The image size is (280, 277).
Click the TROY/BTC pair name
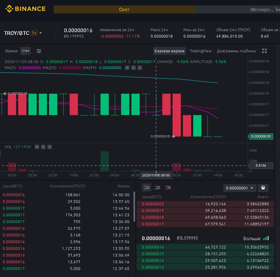[17, 33]
